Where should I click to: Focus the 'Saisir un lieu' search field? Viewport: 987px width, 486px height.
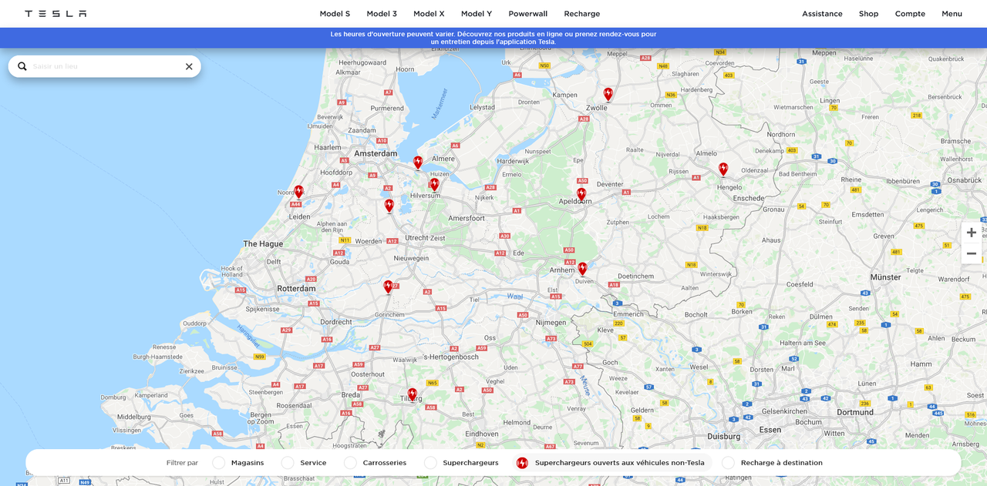pyautogui.click(x=105, y=66)
